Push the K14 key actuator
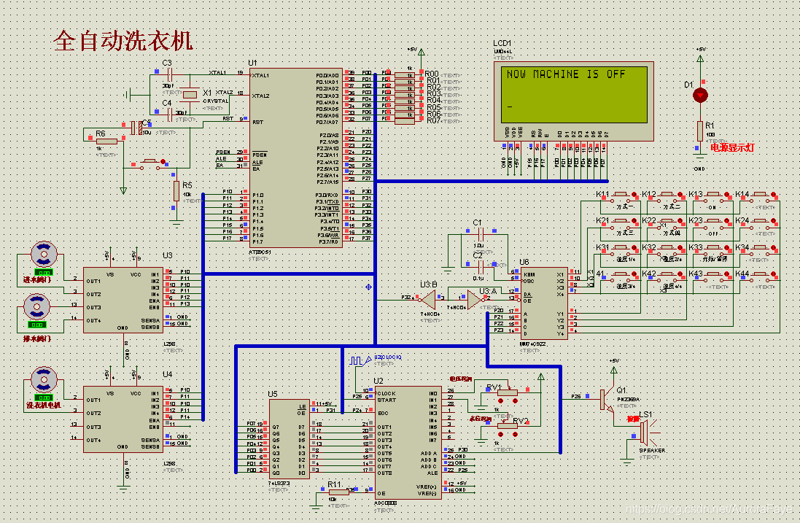The height and width of the screenshot is (523, 800). pyautogui.click(x=760, y=194)
